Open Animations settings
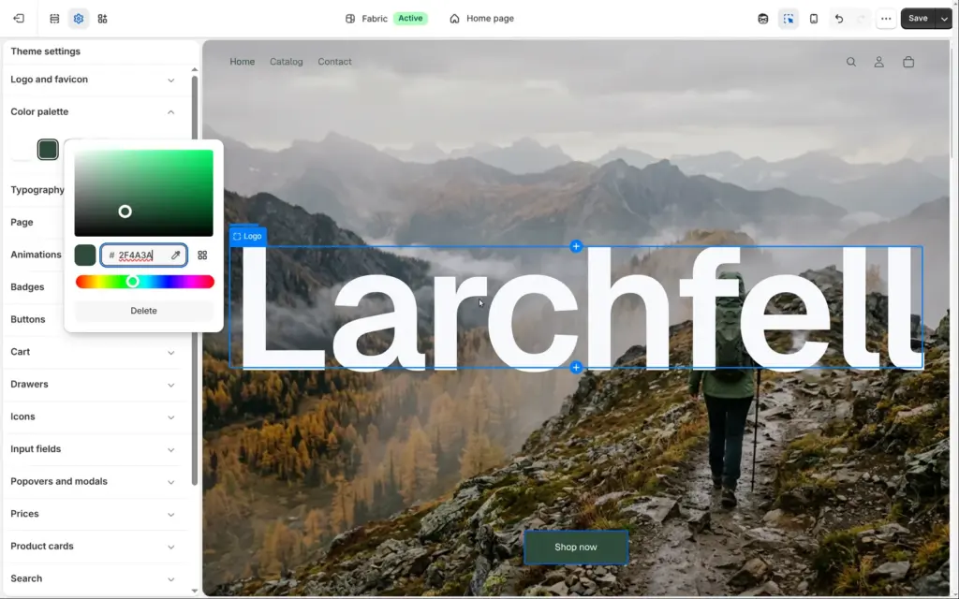Screen dimensions: 959x599 [x=37, y=255]
